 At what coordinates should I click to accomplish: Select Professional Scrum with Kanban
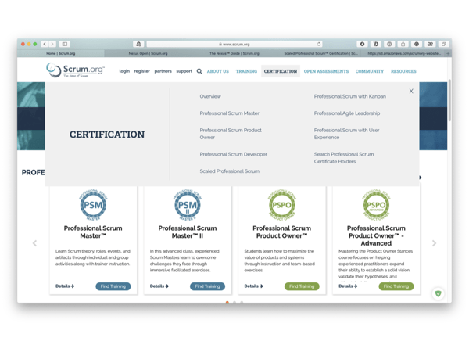(x=350, y=96)
